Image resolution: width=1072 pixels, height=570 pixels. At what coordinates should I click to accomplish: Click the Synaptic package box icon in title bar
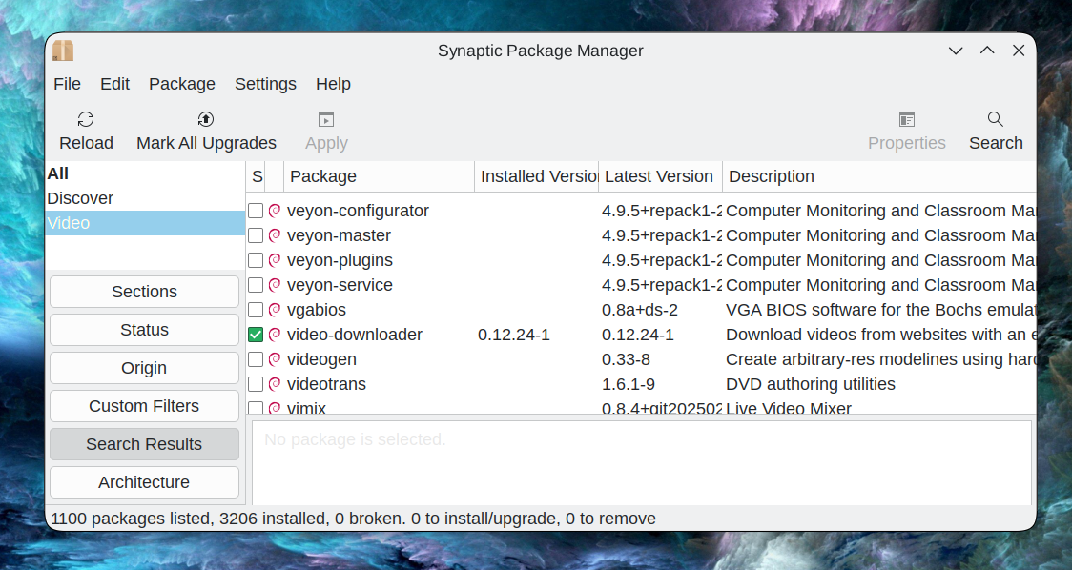pos(63,51)
